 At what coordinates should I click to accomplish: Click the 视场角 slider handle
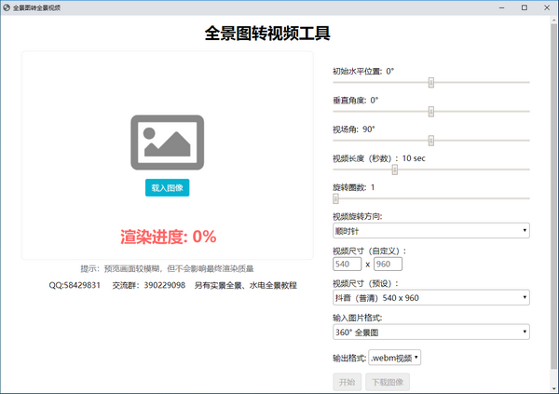point(431,141)
